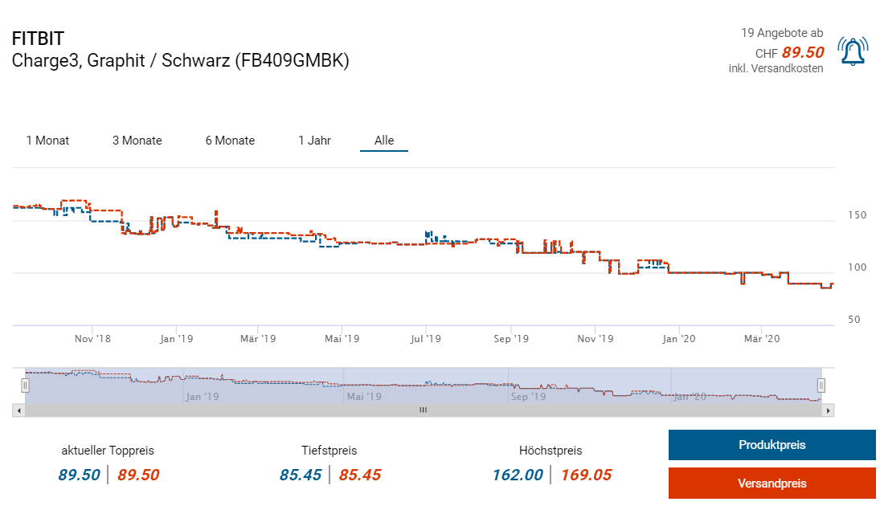The height and width of the screenshot is (506, 880).
Task: Click the horizontal scrollbar thumb grip
Action: [x=423, y=410]
